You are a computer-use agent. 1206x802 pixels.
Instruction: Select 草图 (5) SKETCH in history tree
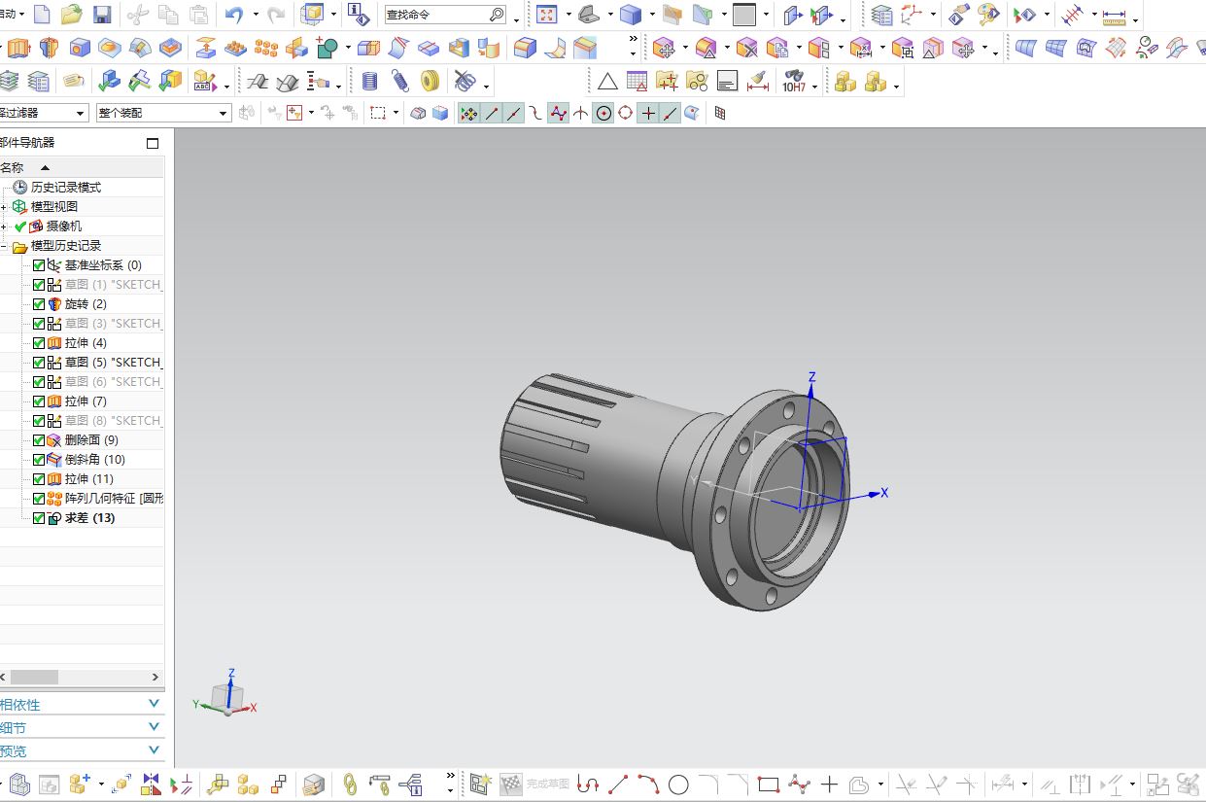pyautogui.click(x=113, y=363)
